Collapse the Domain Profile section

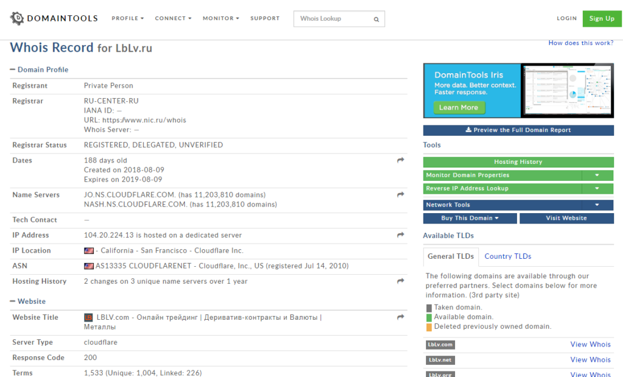click(x=39, y=69)
